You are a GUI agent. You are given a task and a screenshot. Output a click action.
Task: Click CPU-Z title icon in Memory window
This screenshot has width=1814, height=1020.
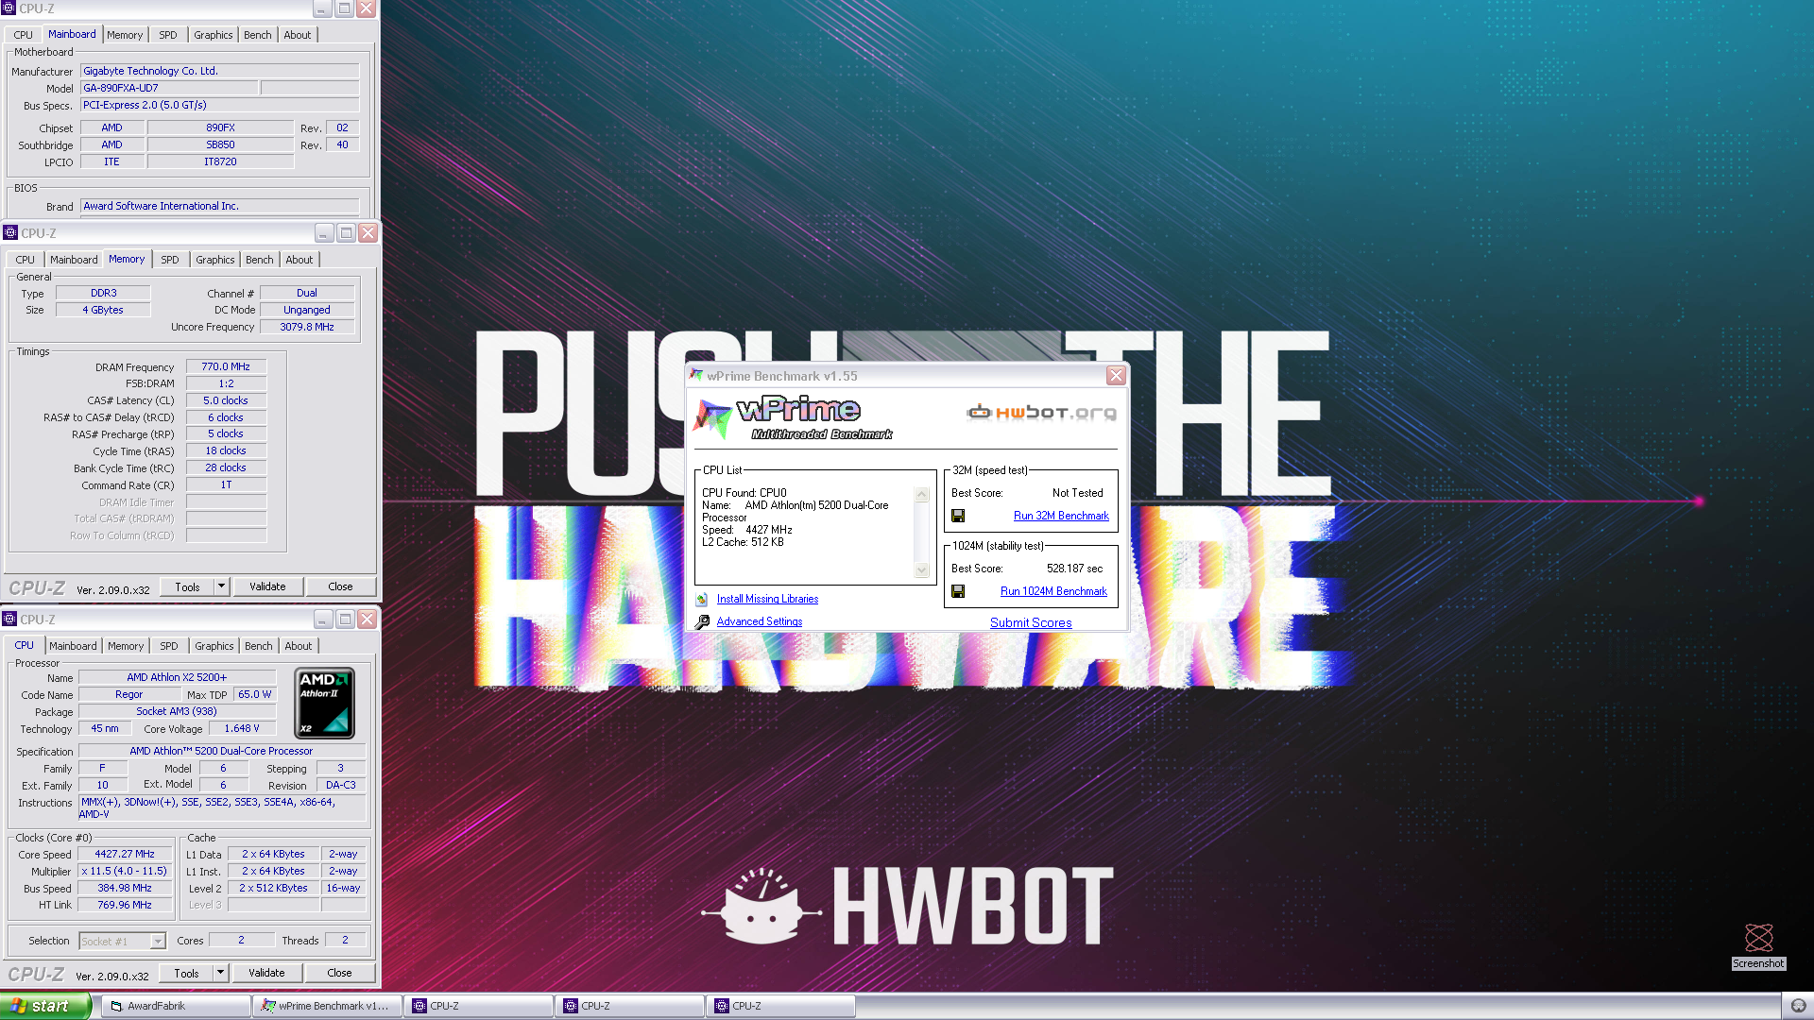pyautogui.click(x=10, y=232)
